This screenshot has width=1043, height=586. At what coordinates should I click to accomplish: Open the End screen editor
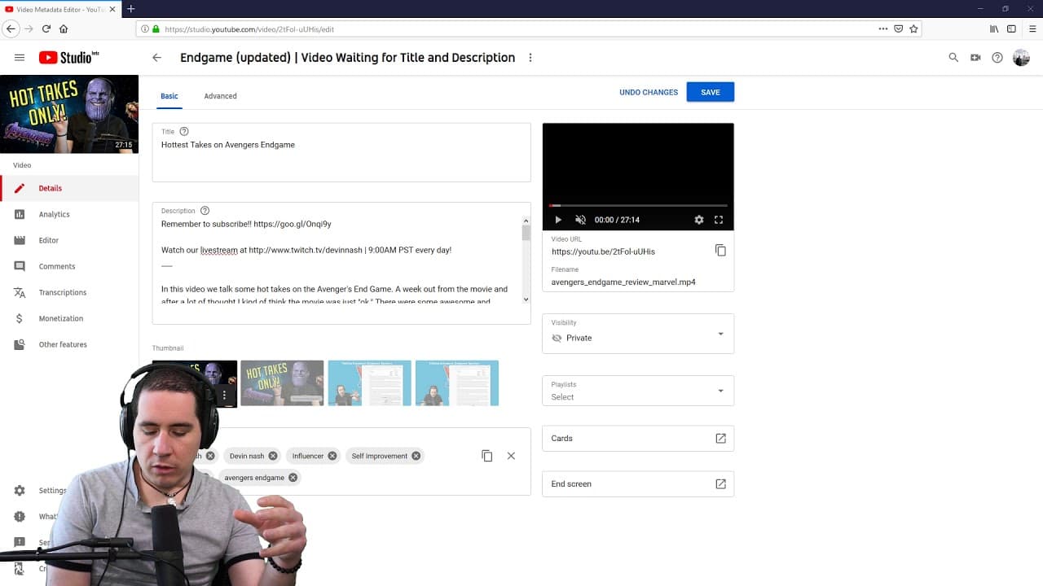(638, 483)
